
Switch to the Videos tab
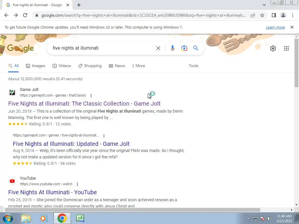coord(62,66)
